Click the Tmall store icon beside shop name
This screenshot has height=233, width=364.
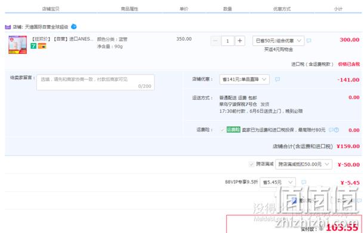click(x=8, y=27)
